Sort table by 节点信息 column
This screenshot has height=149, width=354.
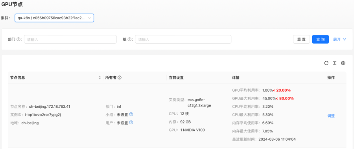tap(100, 78)
